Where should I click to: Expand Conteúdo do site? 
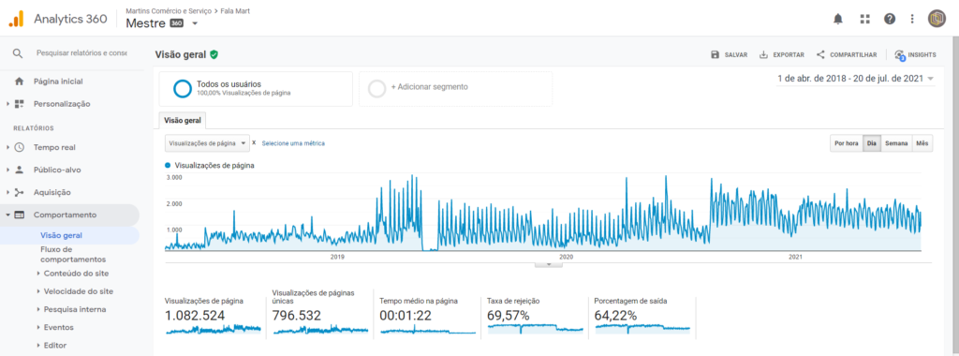pos(37,274)
